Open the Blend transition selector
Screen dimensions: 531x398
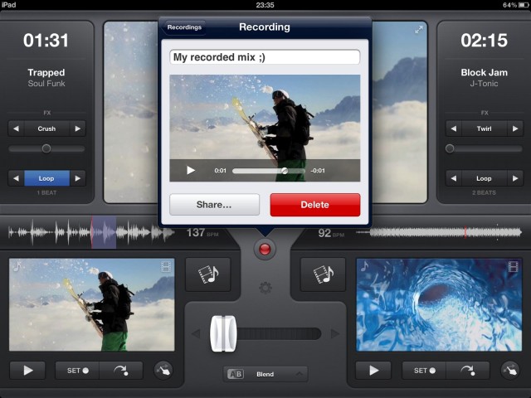click(265, 374)
